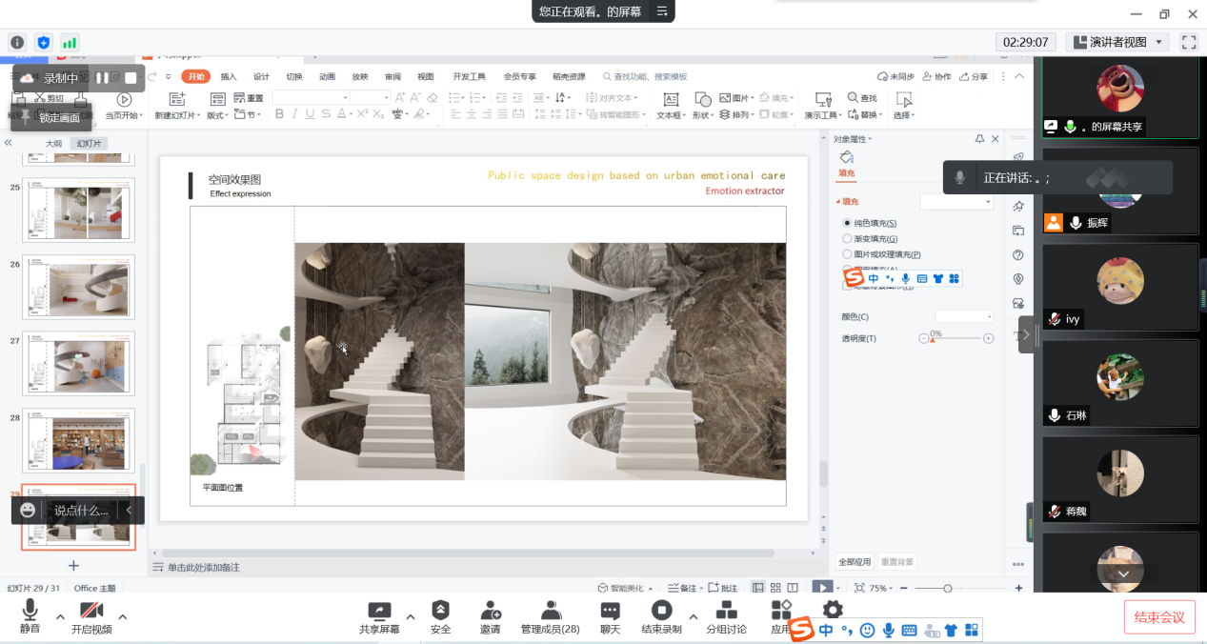Open the fill preset dropdown beside 填充
Image resolution: width=1207 pixels, height=644 pixels.
pos(956,202)
